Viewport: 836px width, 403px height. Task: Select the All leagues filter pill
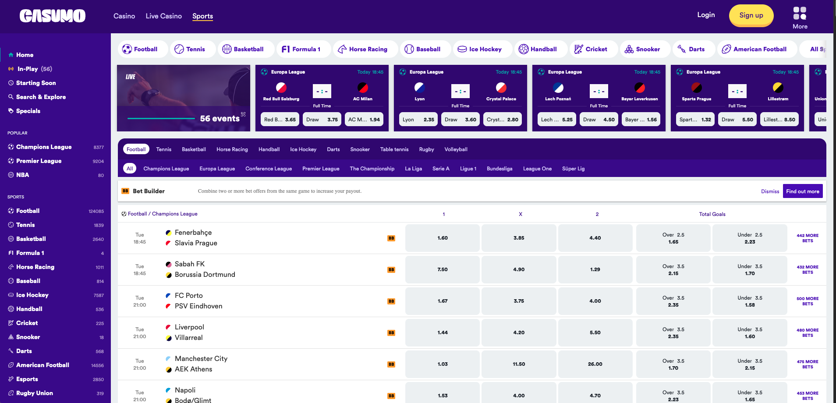coord(130,169)
